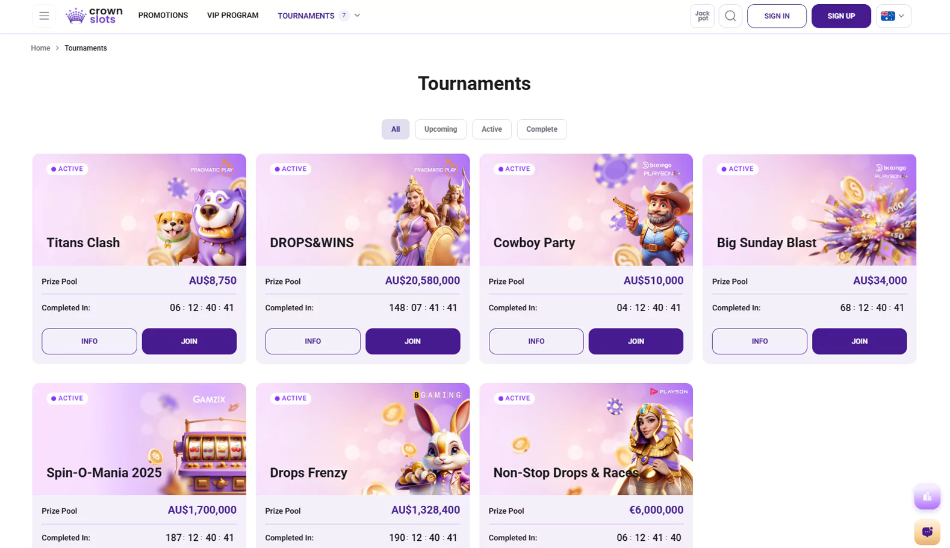This screenshot has width=950, height=548.
Task: Click the Australian flag icon
Action: tap(887, 16)
